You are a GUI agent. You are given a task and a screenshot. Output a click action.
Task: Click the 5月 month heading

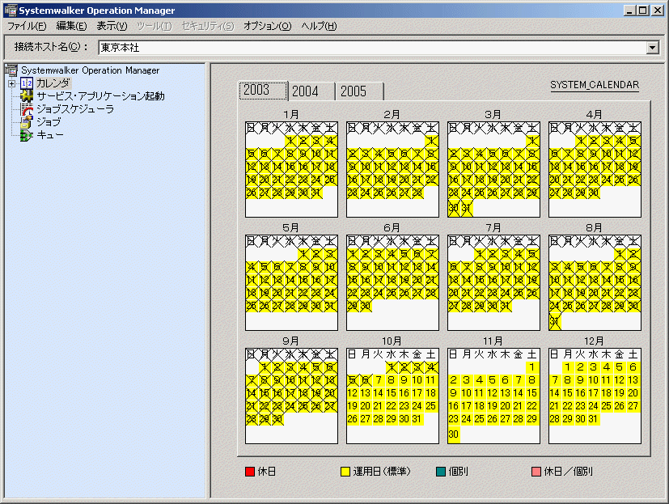point(291,228)
